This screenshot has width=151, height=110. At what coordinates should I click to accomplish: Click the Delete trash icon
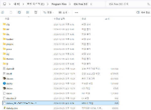point(36,12)
